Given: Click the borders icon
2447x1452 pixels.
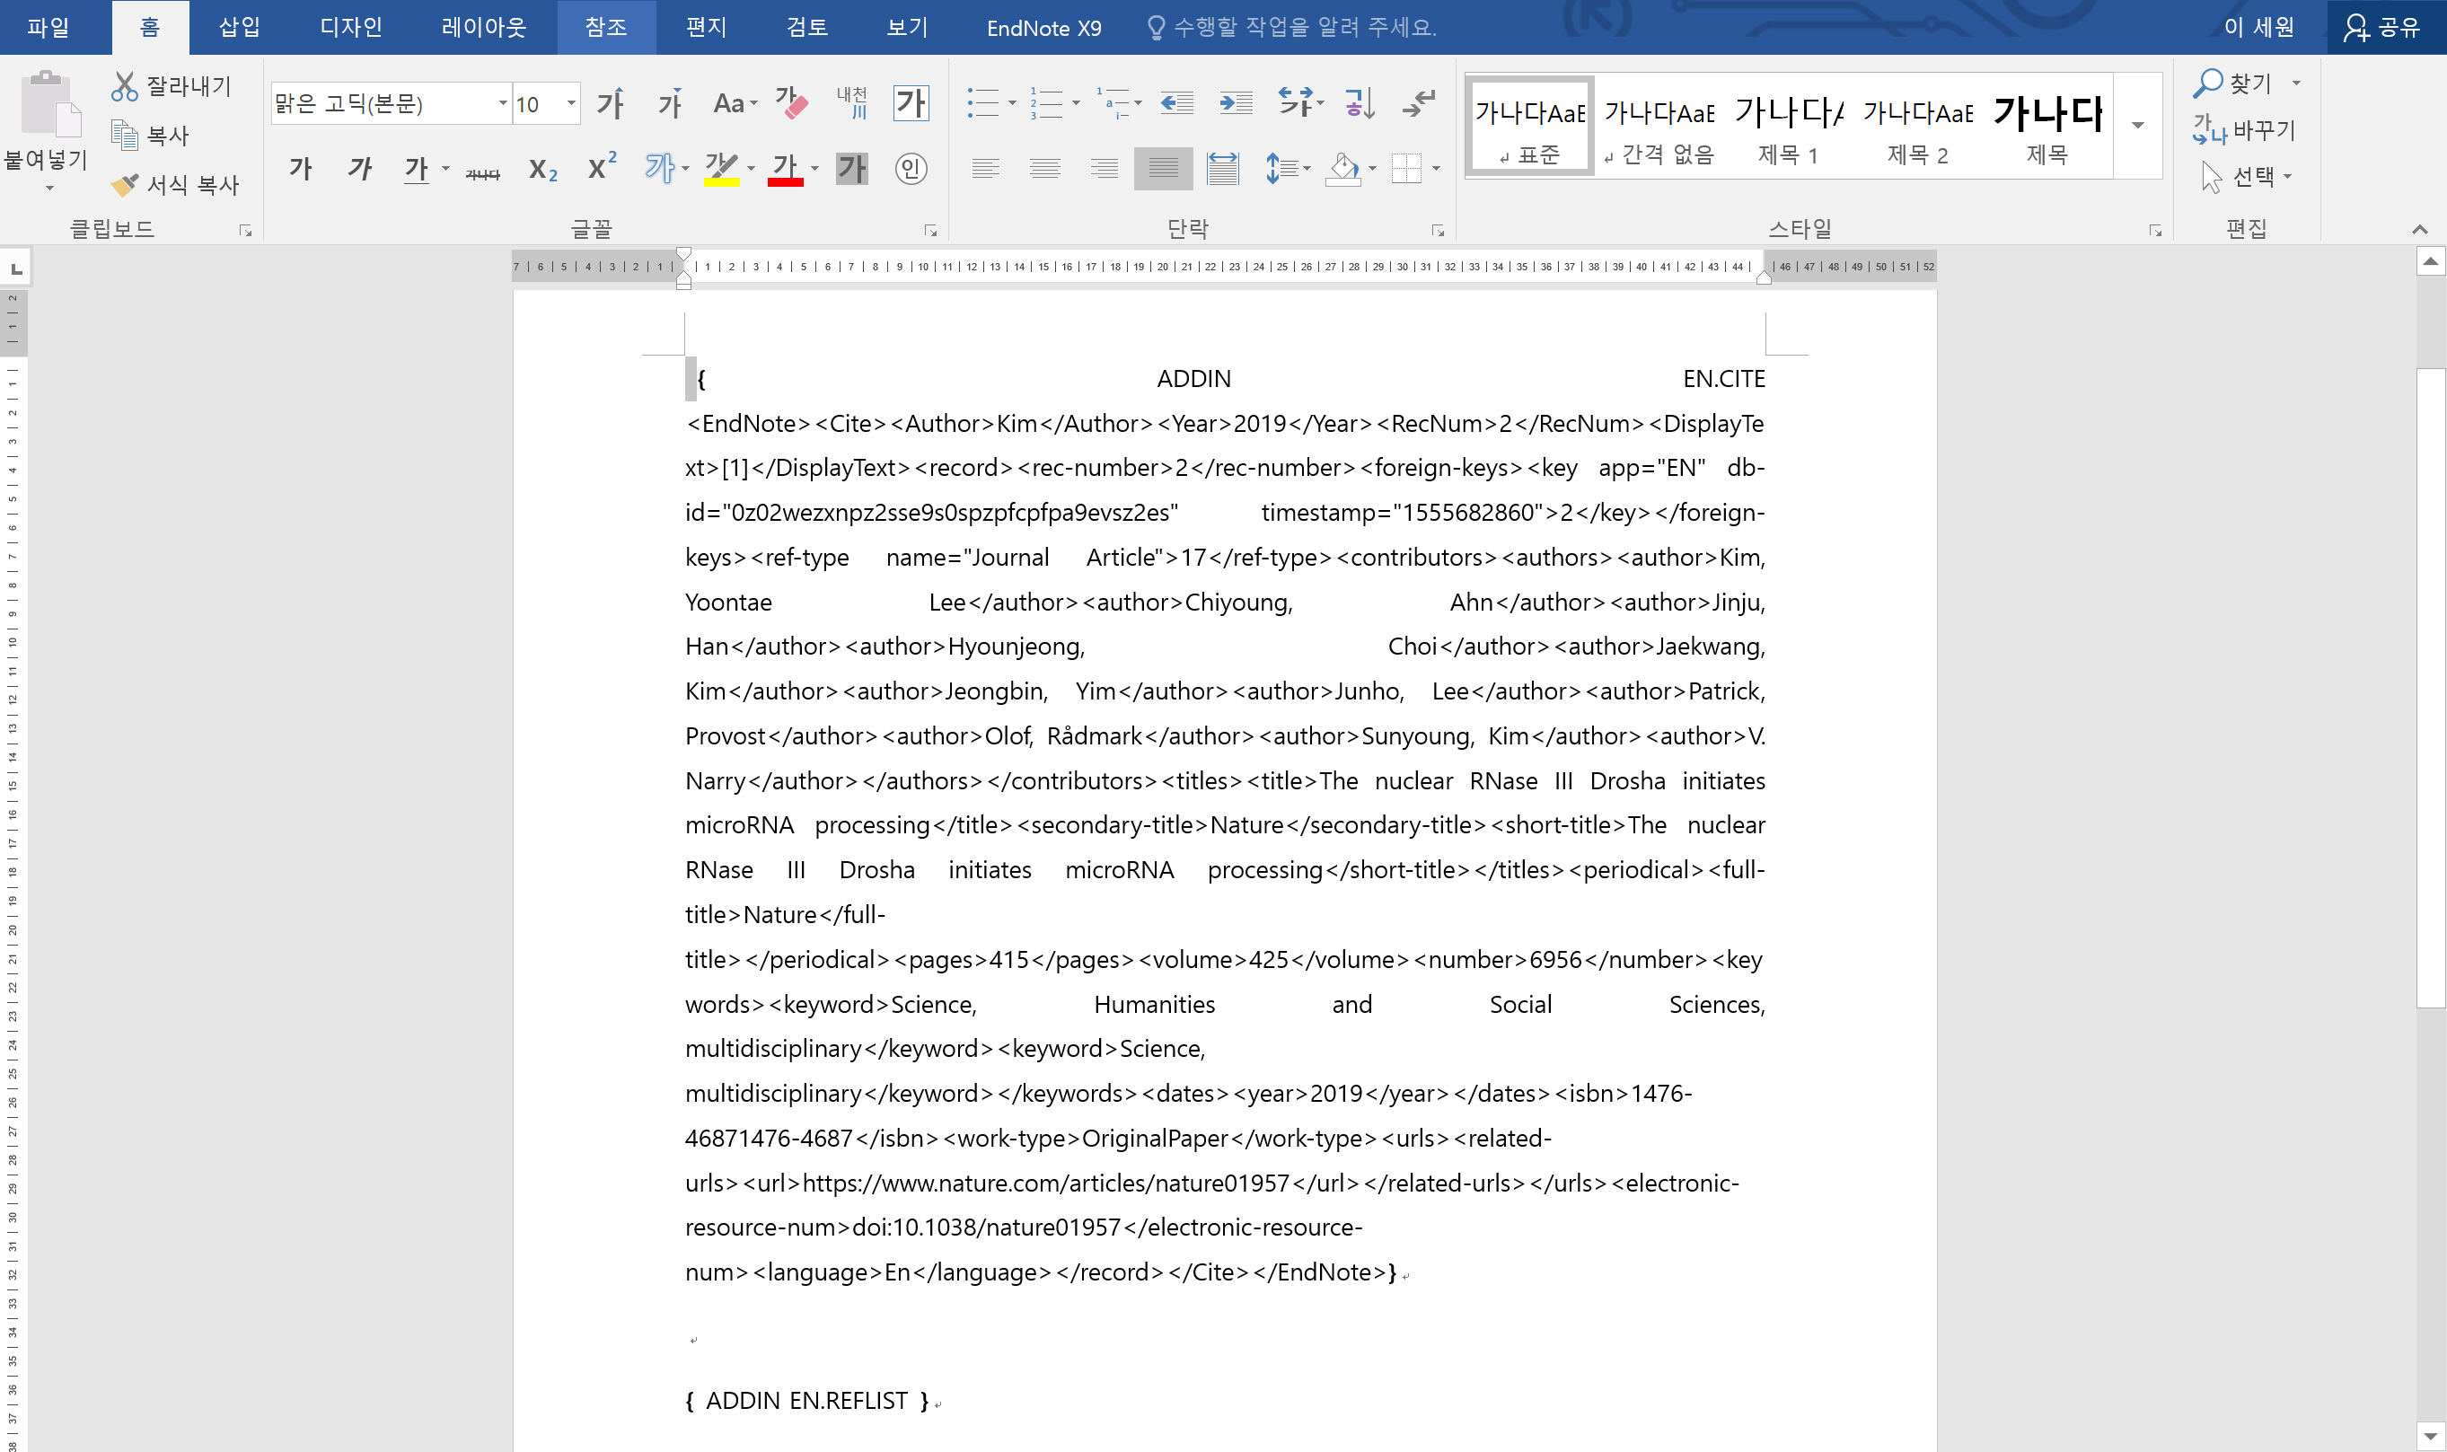Looking at the screenshot, I should pyautogui.click(x=1406, y=168).
